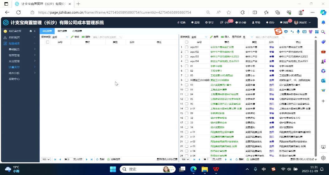Check the checkbox for row aqscf03
The height and width of the screenshot is (175, 329).
coord(187,56)
